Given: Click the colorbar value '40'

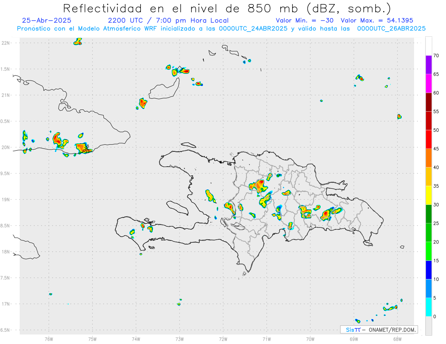Looking at the screenshot, I should point(436,167).
